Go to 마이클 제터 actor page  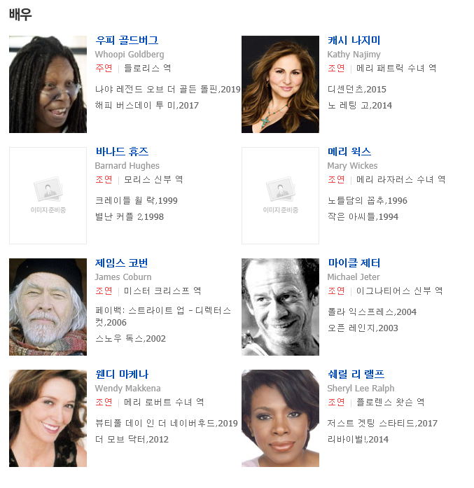pos(354,263)
